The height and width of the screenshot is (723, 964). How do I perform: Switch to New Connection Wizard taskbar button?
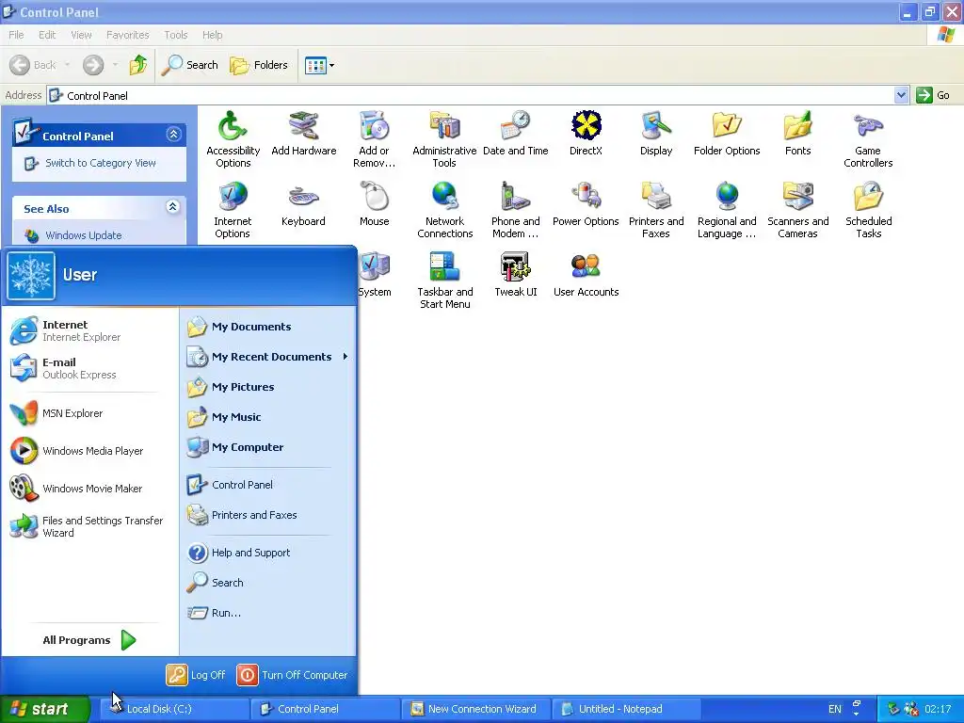click(x=476, y=709)
